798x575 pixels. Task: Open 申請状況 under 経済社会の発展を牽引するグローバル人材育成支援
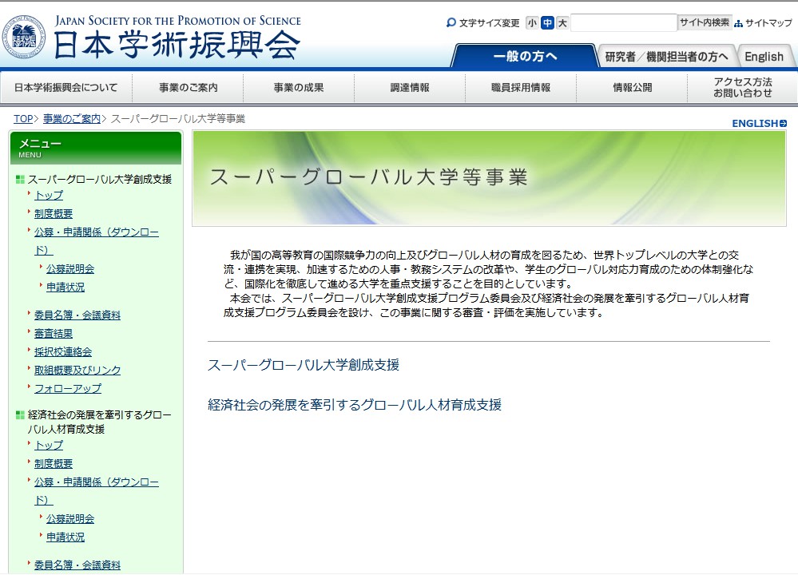coord(66,537)
